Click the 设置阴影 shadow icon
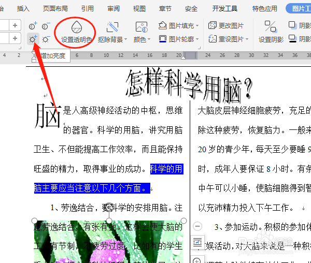This screenshot has height=263, width=311. click(x=271, y=27)
